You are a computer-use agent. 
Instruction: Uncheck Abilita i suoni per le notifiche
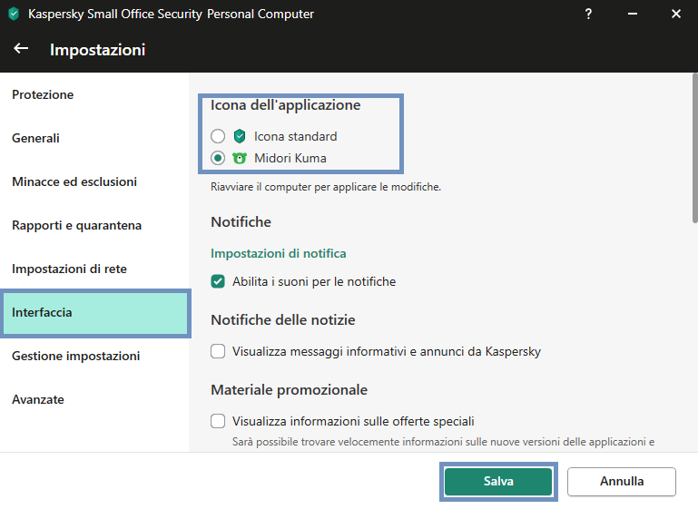coord(218,281)
